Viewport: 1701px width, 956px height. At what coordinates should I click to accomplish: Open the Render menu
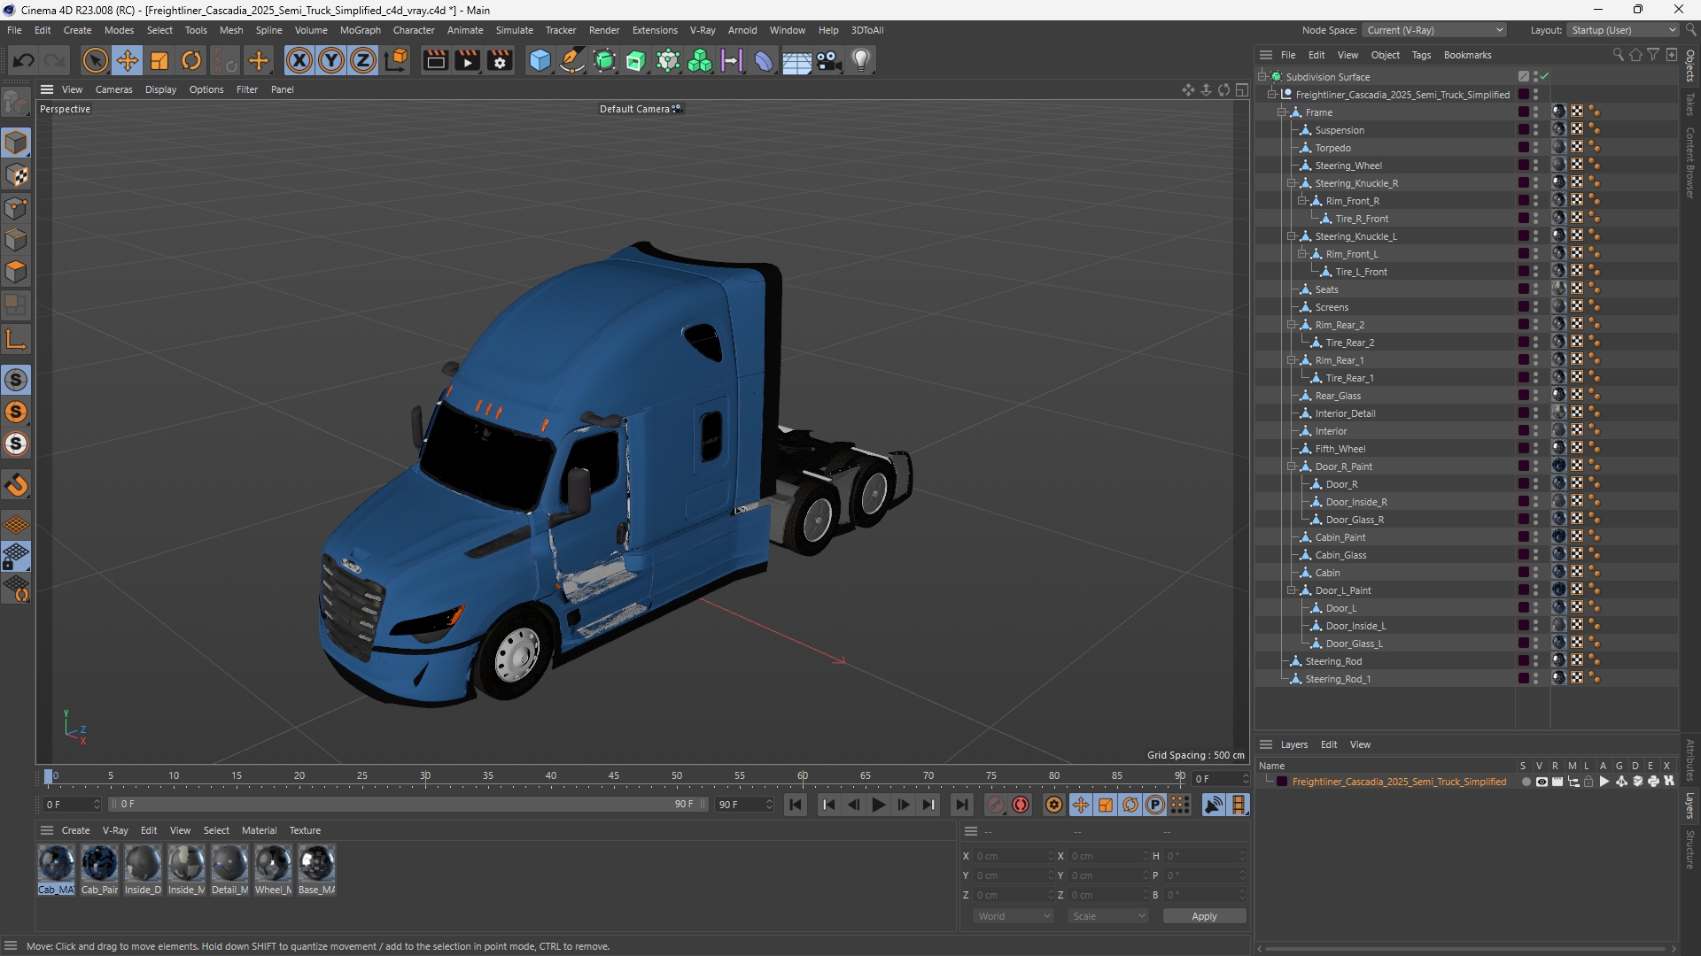pos(604,30)
